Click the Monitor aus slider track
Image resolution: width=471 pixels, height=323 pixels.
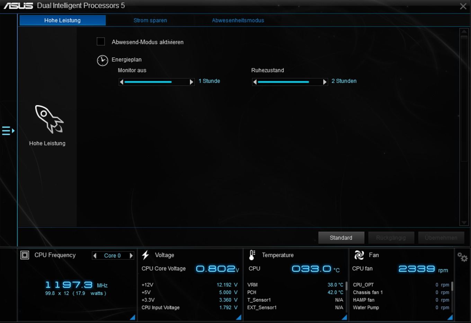(157, 82)
